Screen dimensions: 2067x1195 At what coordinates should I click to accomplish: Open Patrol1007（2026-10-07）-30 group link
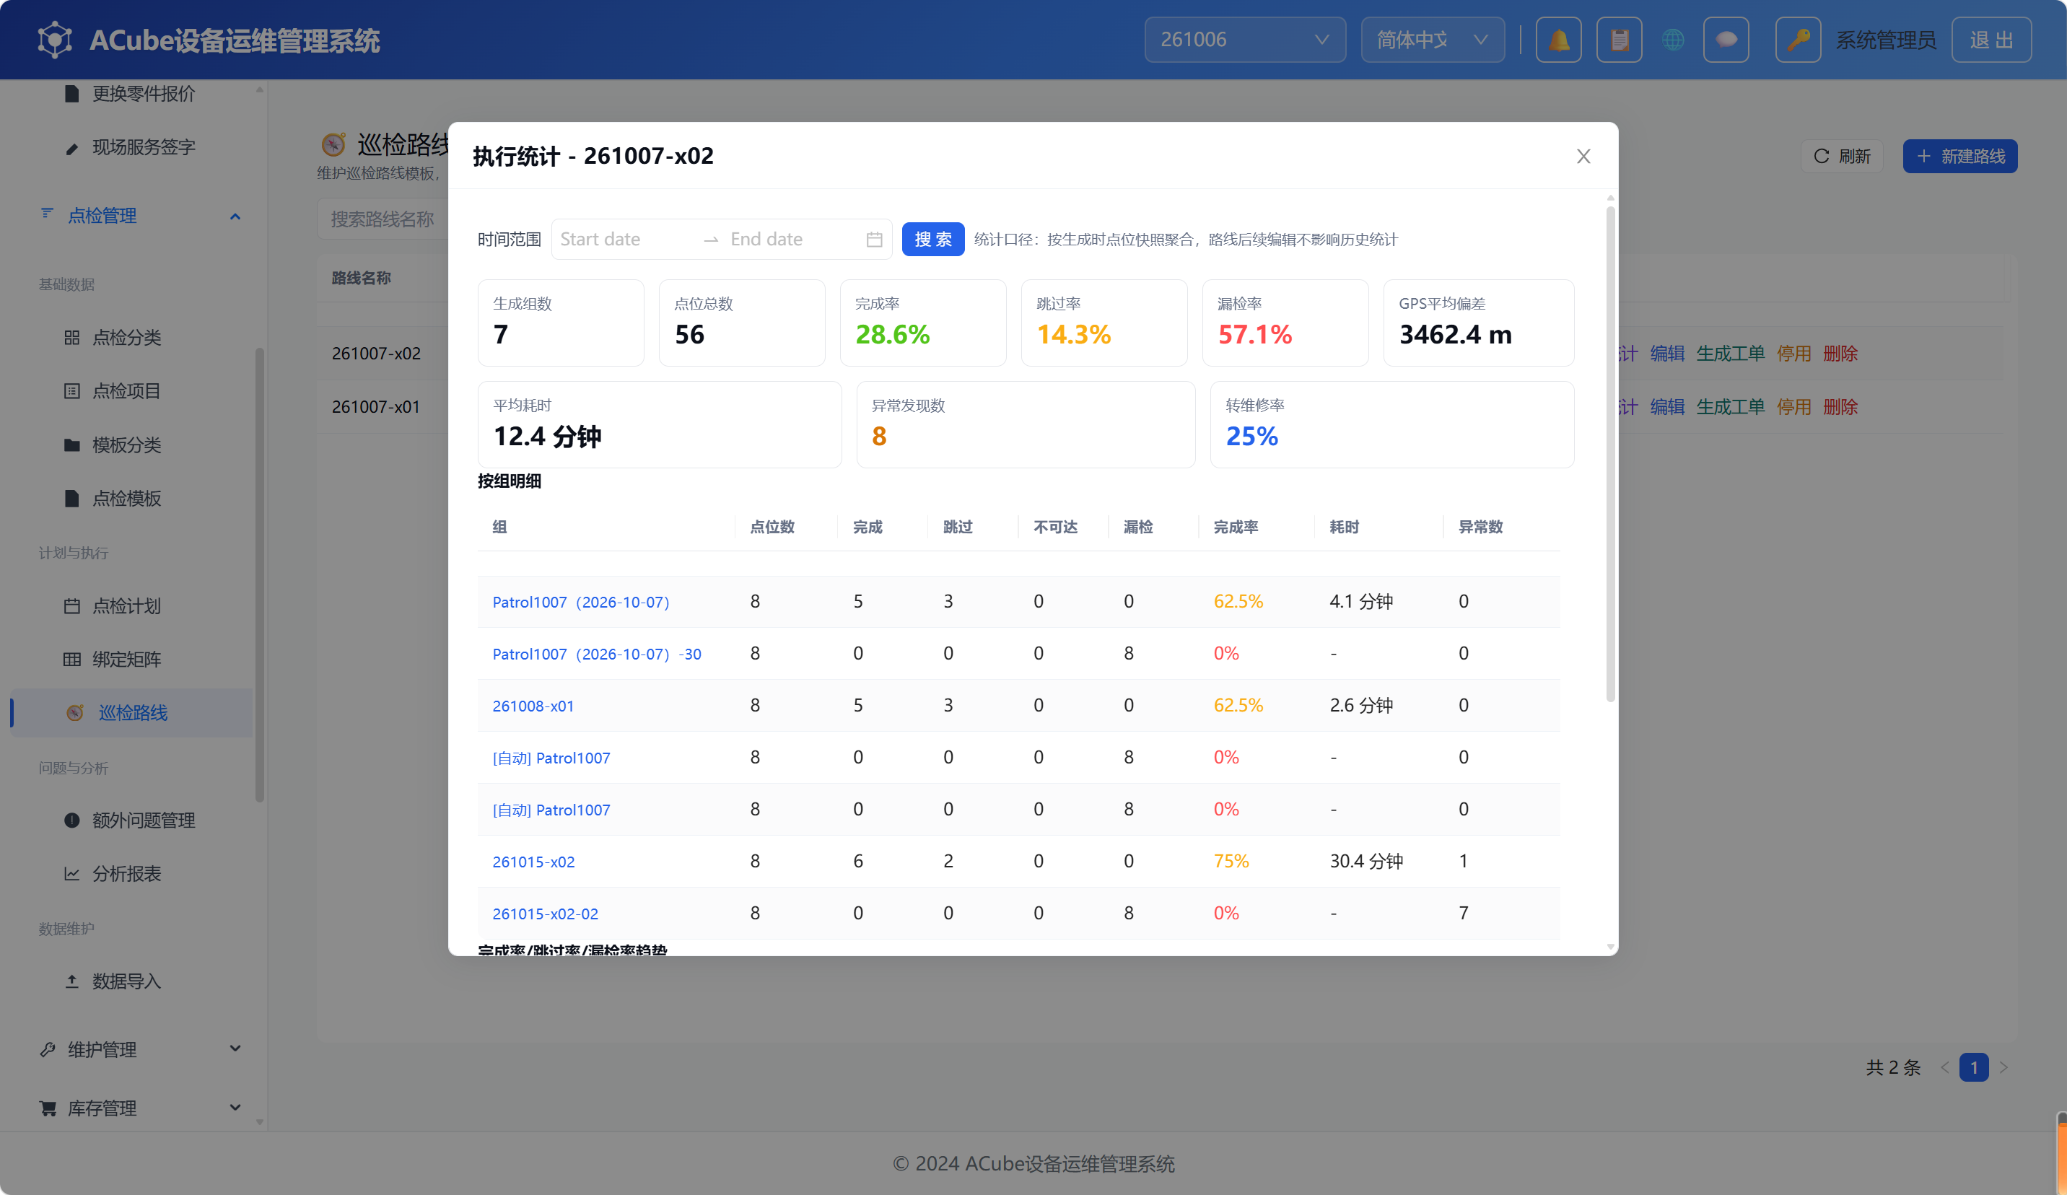[596, 654]
